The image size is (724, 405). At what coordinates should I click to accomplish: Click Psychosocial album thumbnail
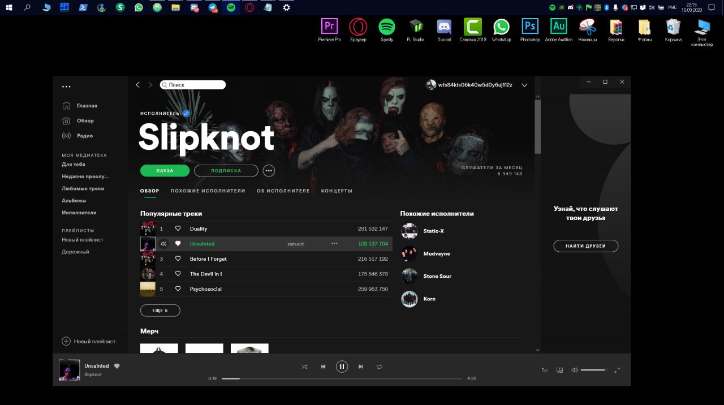tap(148, 289)
